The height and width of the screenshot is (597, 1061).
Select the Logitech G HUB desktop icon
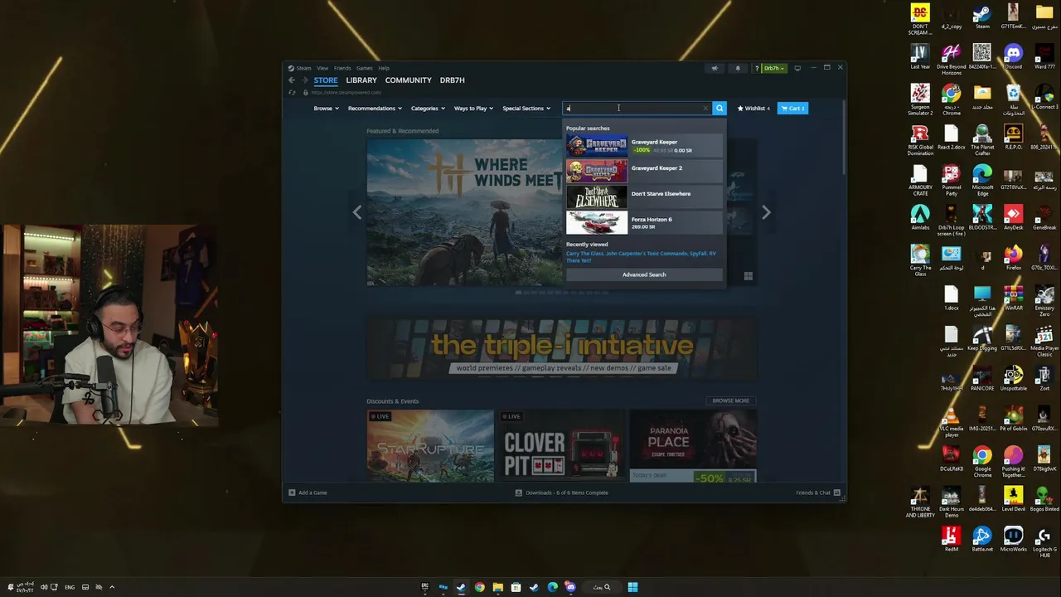tap(1044, 541)
